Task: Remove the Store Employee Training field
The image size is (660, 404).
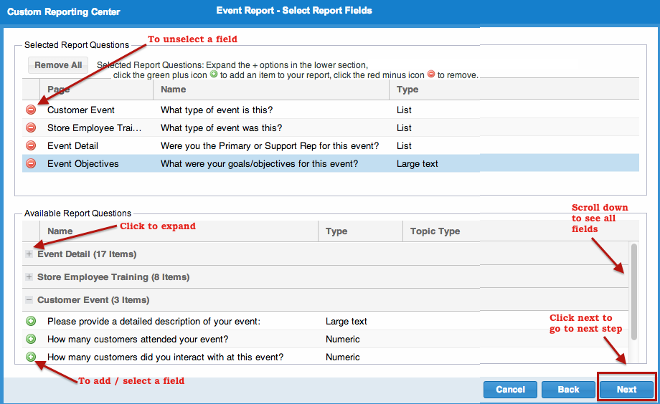Action: click(x=31, y=128)
